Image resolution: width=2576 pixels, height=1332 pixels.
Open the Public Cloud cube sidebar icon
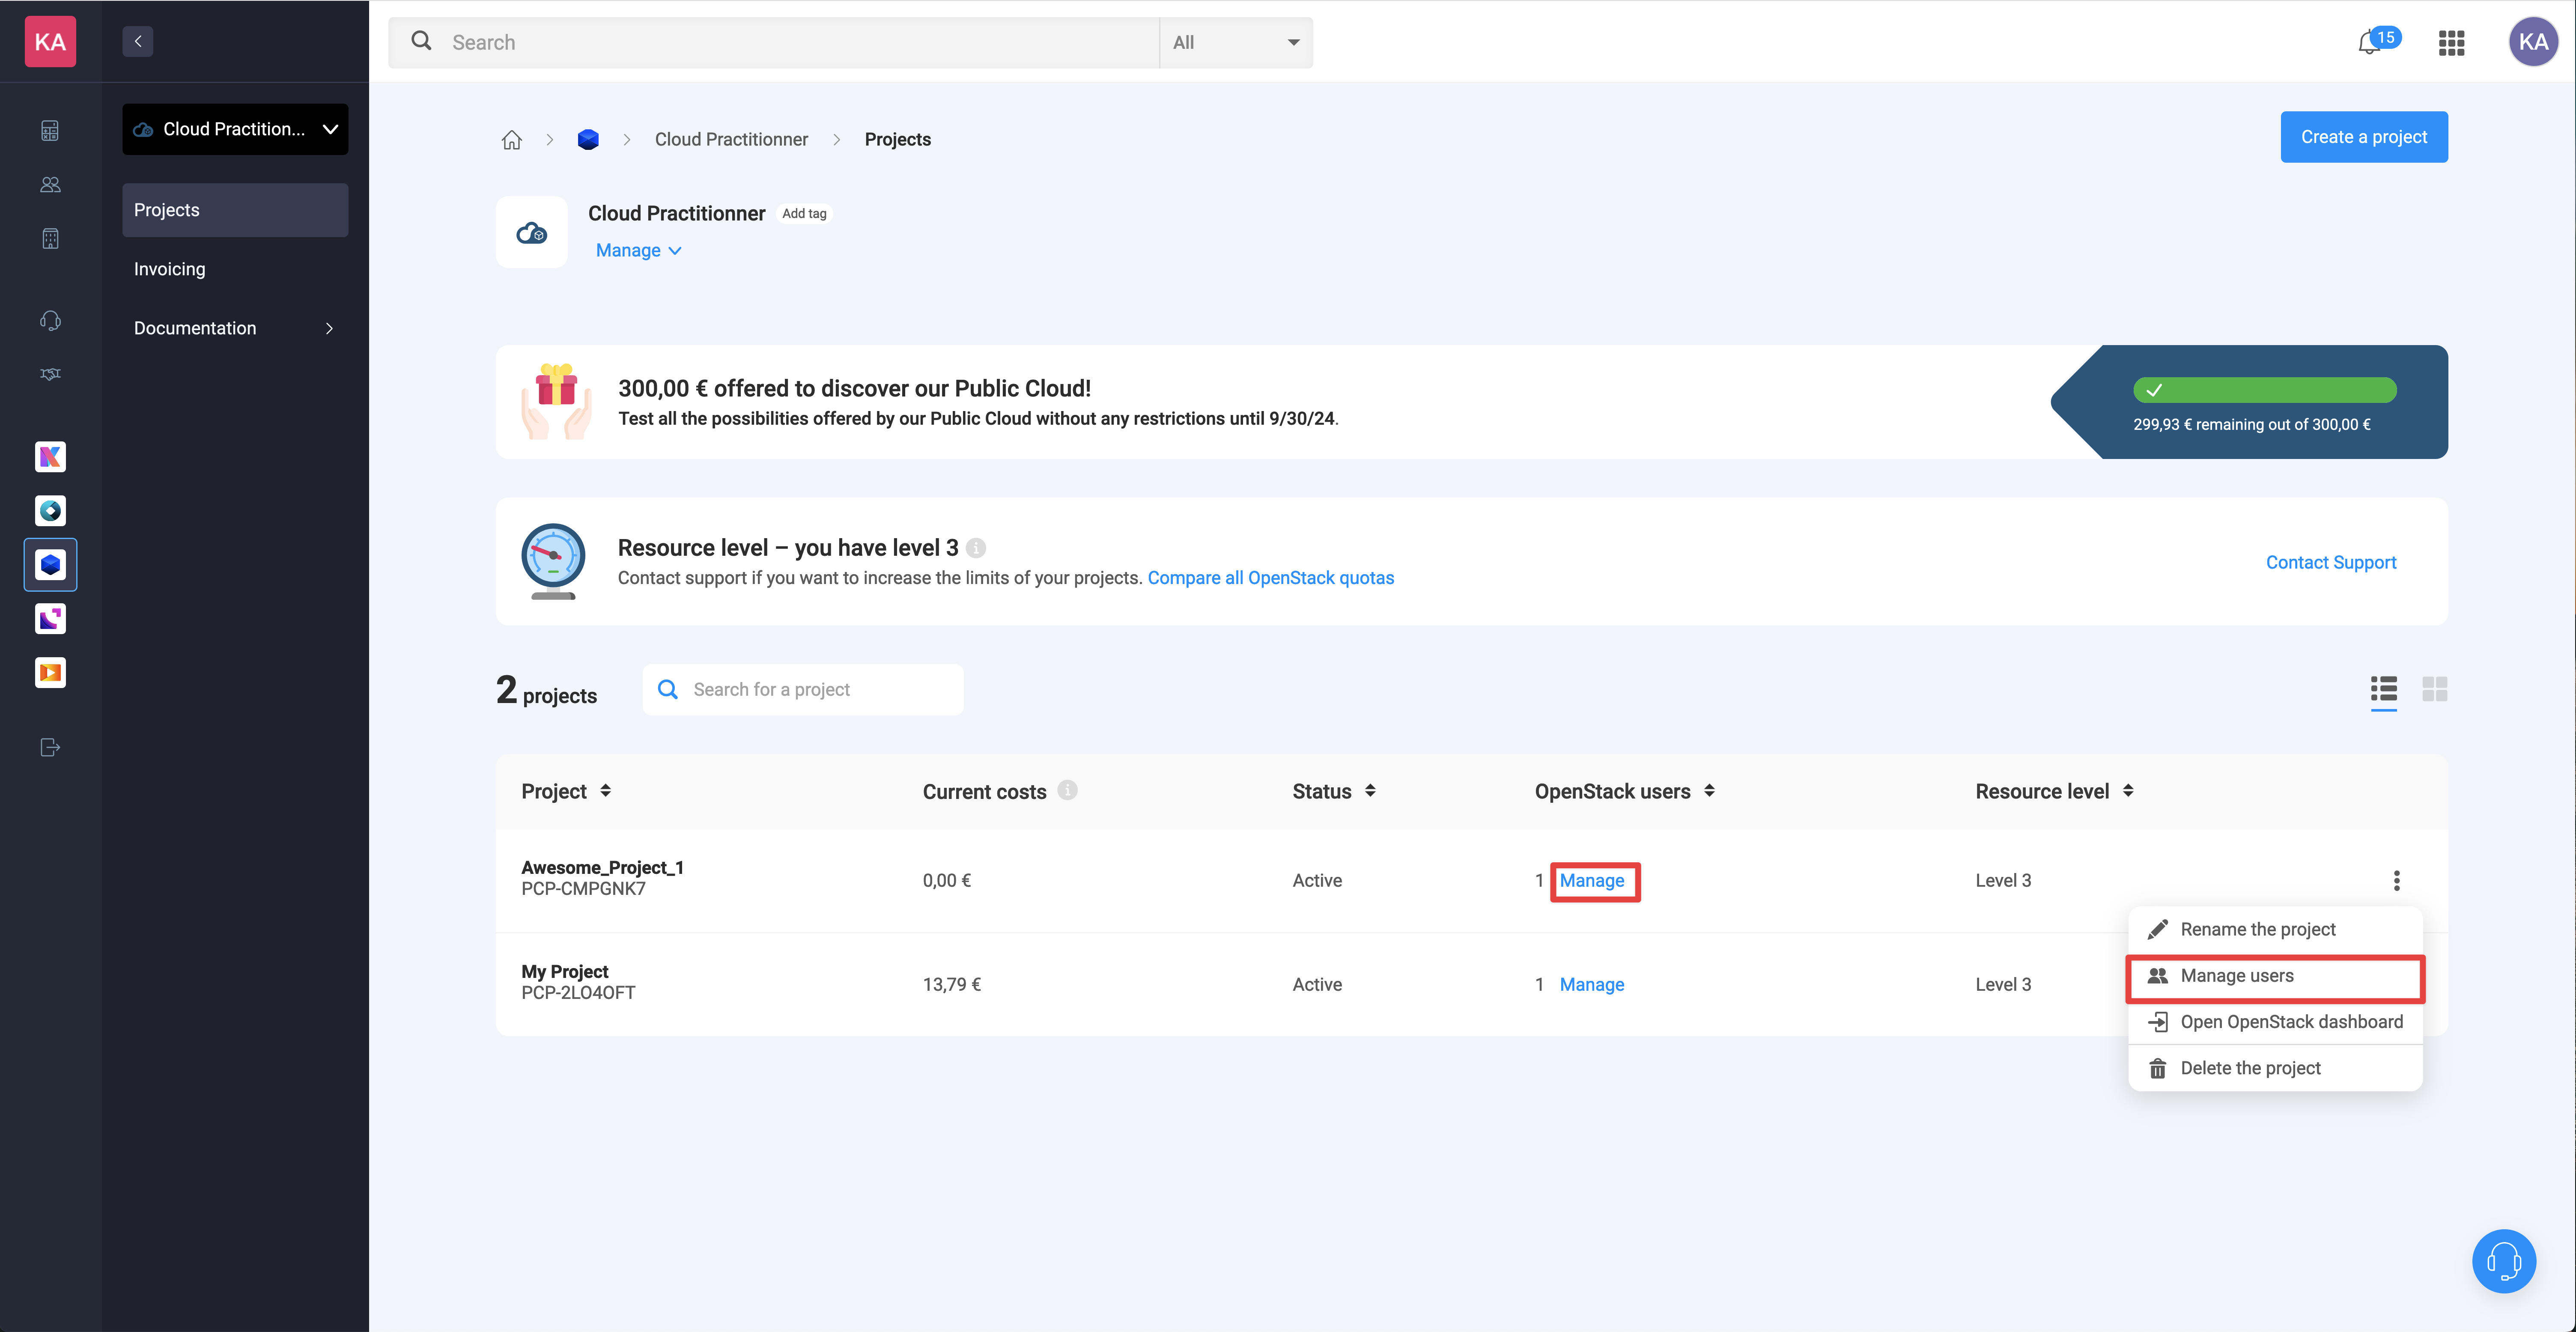click(50, 565)
